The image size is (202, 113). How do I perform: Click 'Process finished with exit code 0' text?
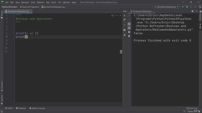pos(162,40)
